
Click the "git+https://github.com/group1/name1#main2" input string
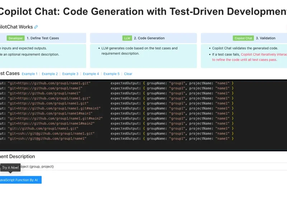[x=51, y=124]
